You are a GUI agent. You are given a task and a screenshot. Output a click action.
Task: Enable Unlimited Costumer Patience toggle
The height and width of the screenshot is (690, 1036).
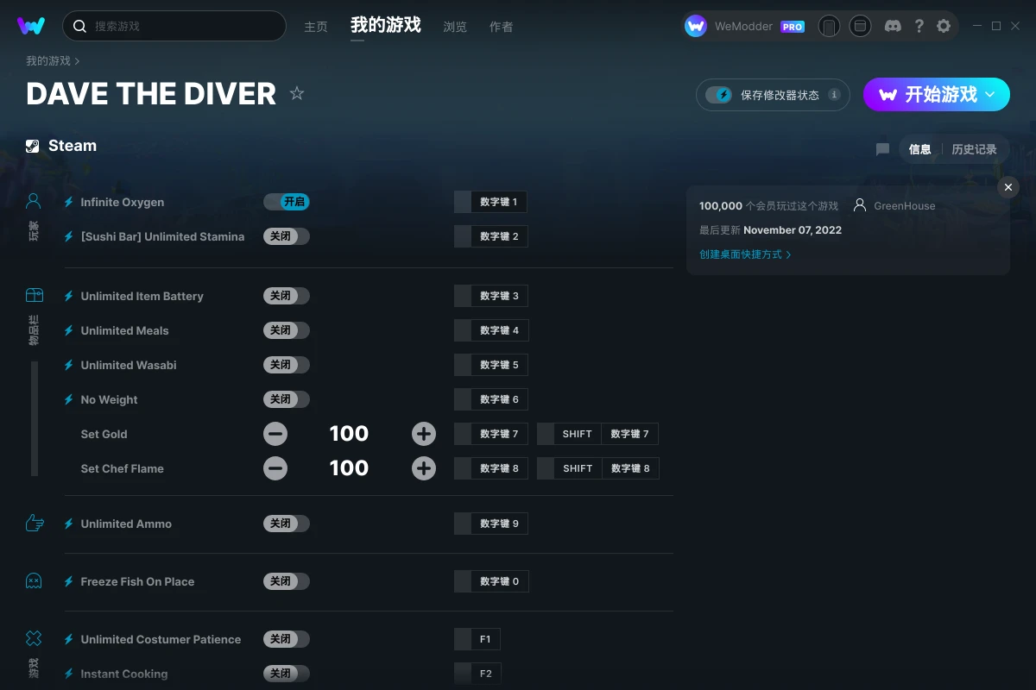click(287, 639)
